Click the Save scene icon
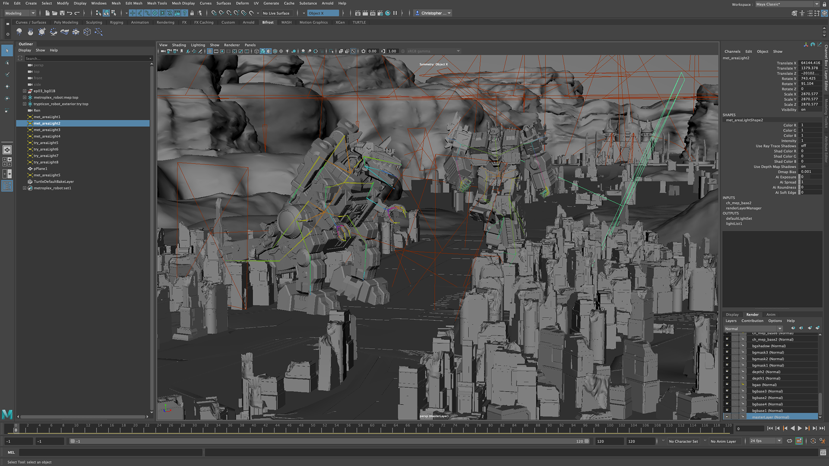 tap(62, 13)
